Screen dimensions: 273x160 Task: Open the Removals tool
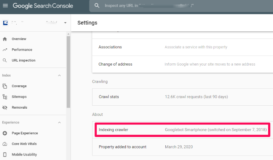[19, 108]
